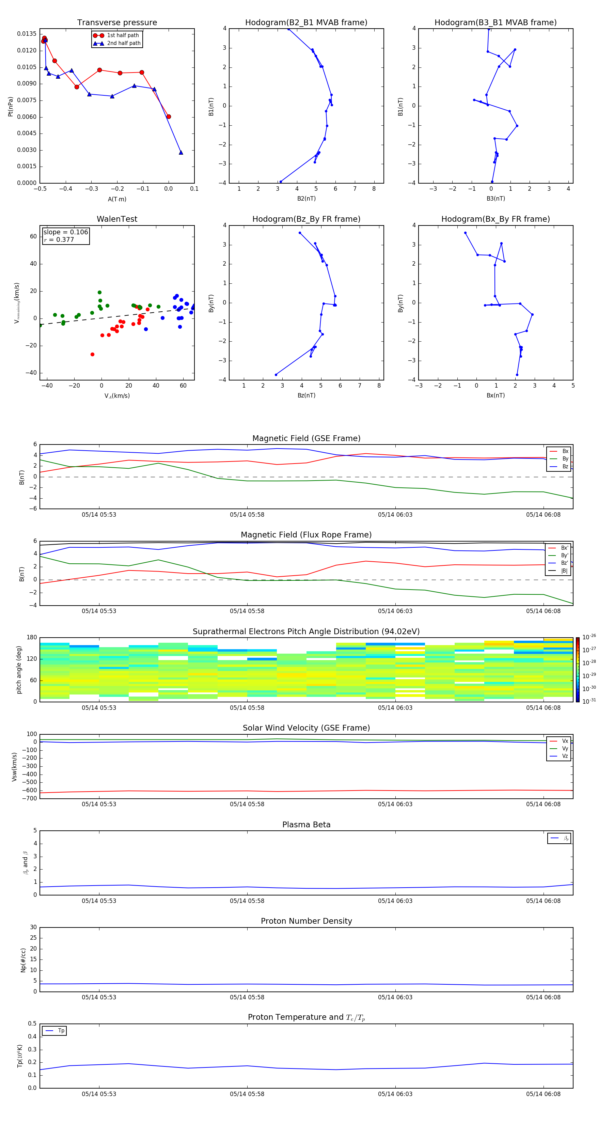Select Bx' in the Flux Rope legend
This screenshot has width=613, height=1124.
(559, 548)
